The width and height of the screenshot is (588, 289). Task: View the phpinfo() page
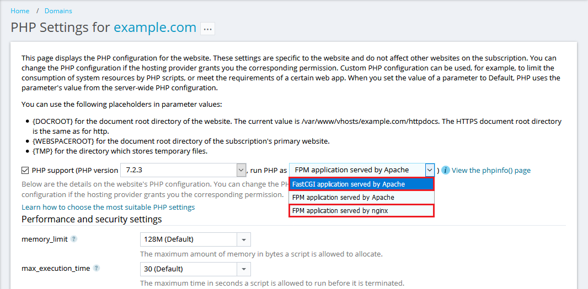[491, 170]
